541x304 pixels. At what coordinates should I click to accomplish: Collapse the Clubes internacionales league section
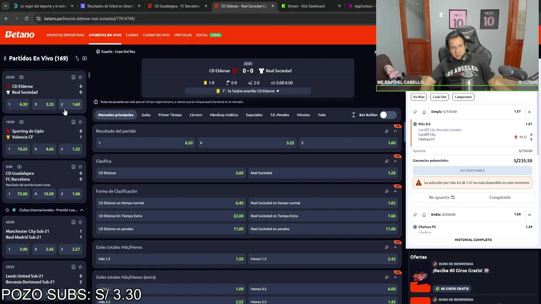pos(82,210)
